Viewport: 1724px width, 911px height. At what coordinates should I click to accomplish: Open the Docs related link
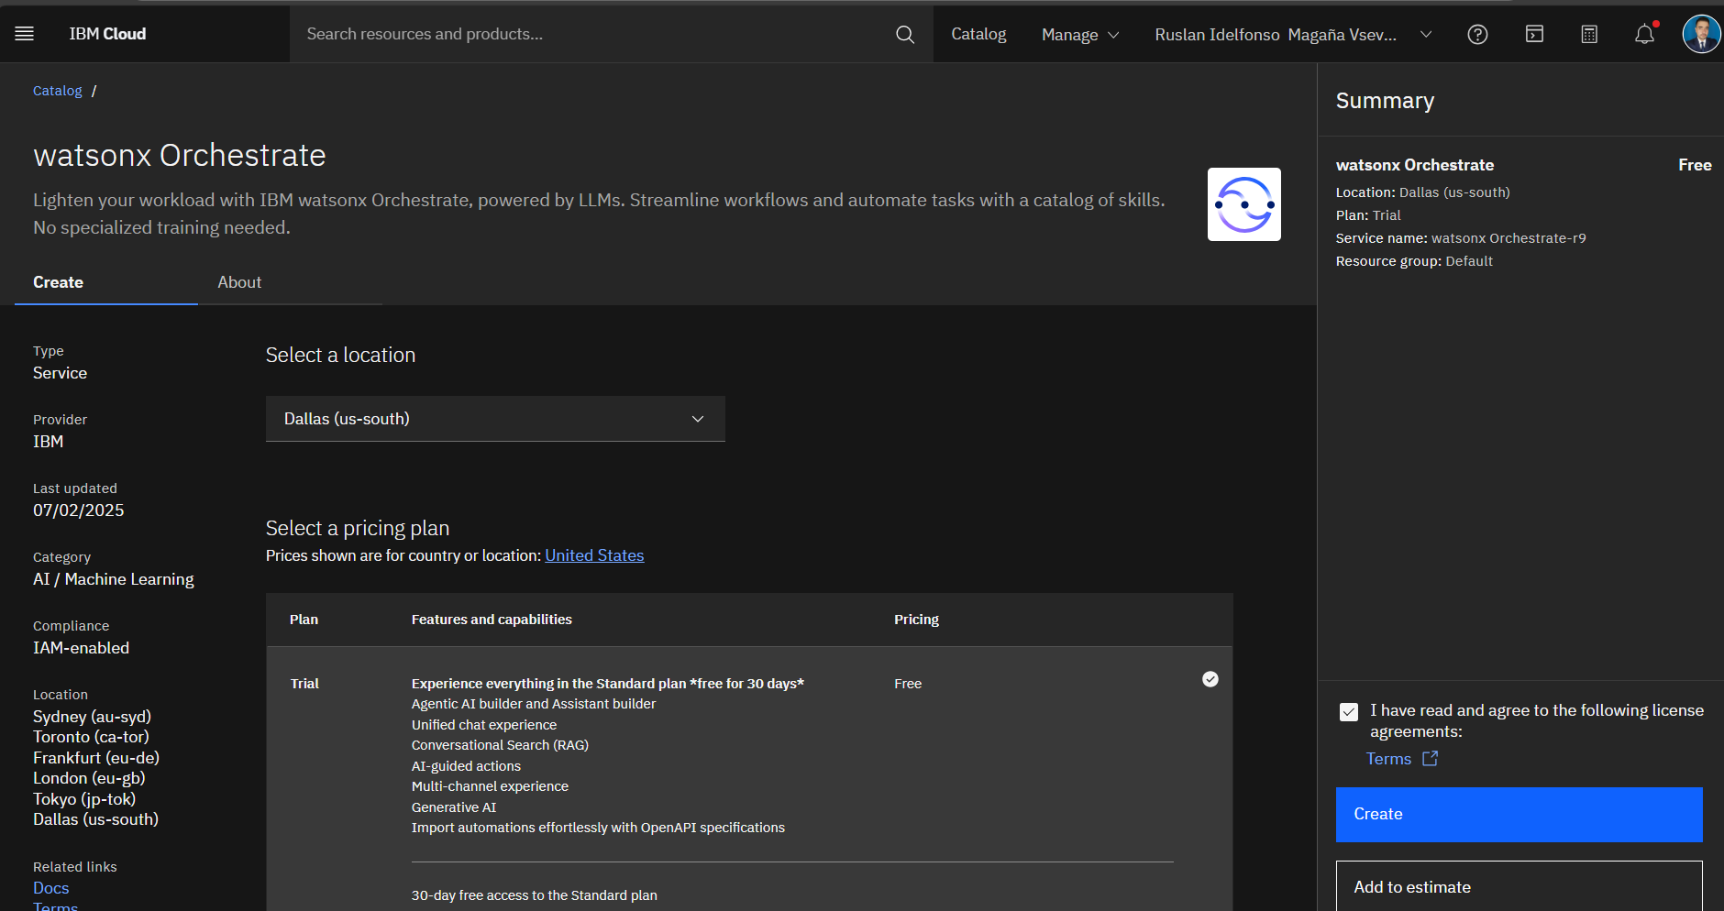pos(51,888)
